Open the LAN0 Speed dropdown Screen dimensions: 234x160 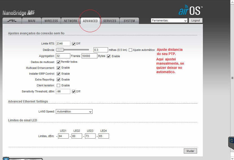click(74, 111)
